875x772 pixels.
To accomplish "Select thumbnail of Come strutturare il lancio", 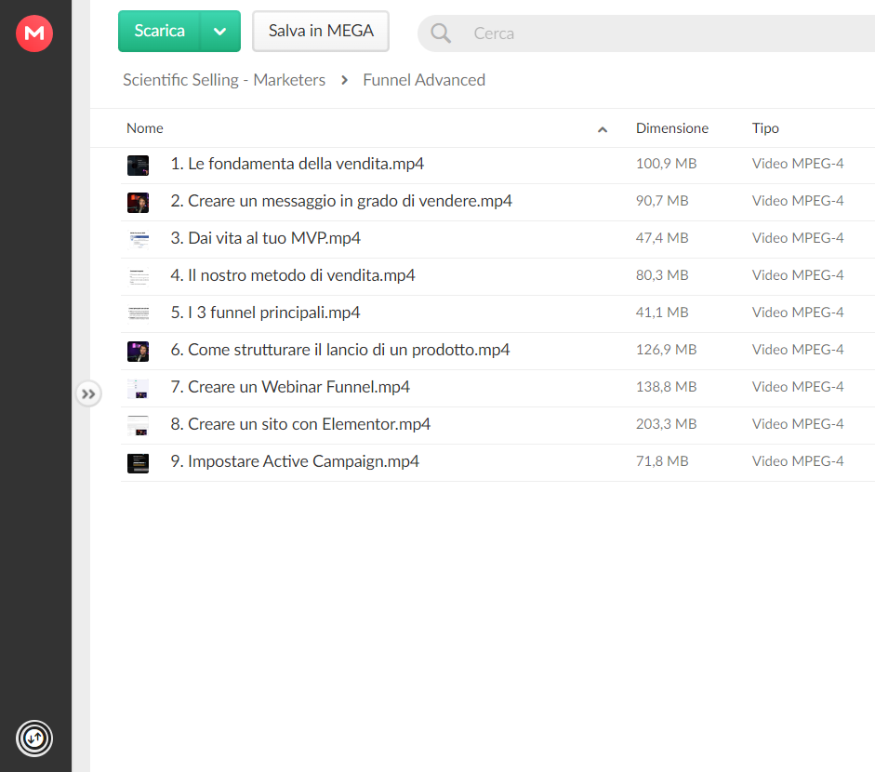I will coord(138,352).
